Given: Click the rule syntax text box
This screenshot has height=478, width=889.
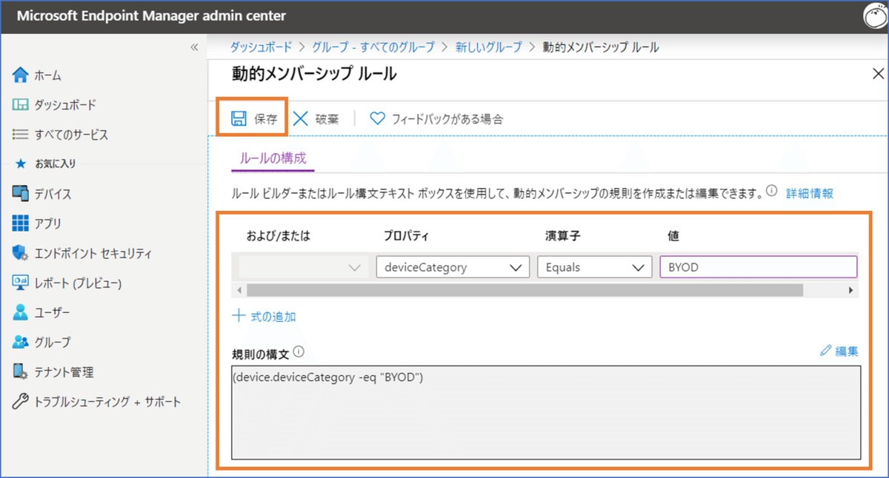Looking at the screenshot, I should 546,413.
